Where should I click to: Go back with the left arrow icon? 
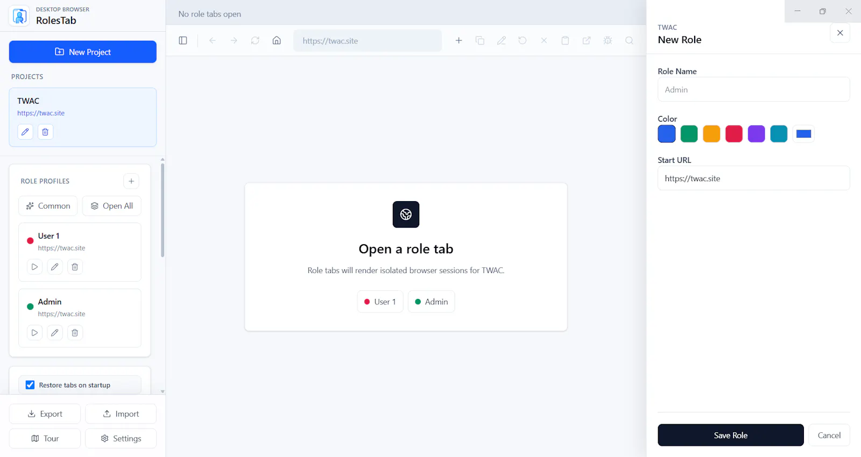point(213,40)
